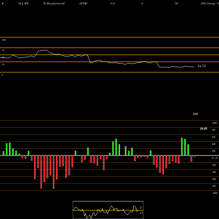Click the 80 label on the MR axis
The image size is (219, 219).
pos(214,130)
